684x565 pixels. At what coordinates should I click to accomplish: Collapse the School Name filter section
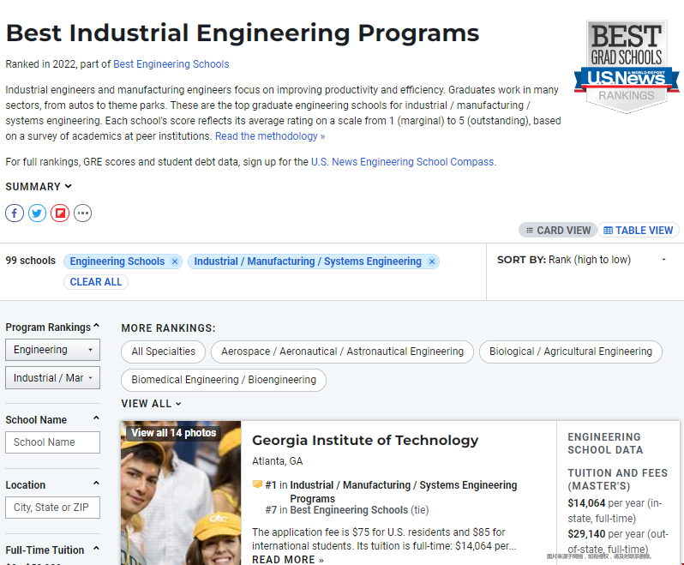[x=96, y=418]
